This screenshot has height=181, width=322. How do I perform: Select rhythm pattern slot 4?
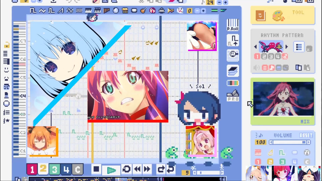point(278,56)
